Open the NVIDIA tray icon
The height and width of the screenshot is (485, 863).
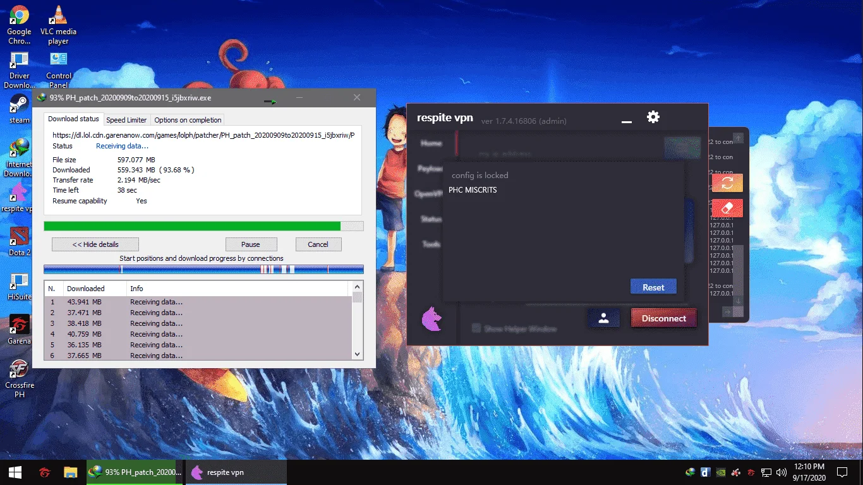click(720, 472)
